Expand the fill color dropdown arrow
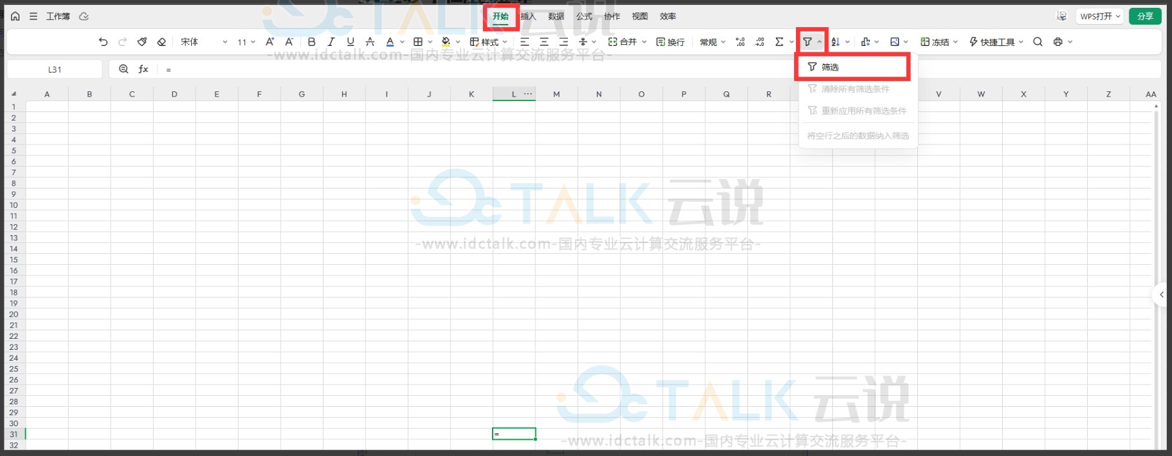The image size is (1172, 456). [458, 42]
